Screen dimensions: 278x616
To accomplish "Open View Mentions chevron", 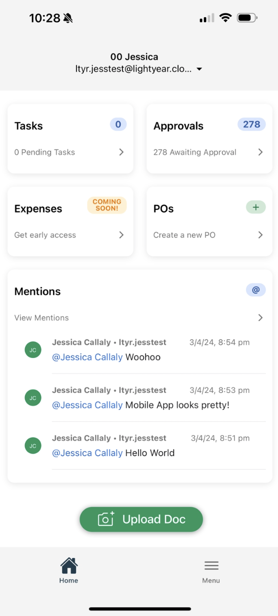I will tap(260, 317).
